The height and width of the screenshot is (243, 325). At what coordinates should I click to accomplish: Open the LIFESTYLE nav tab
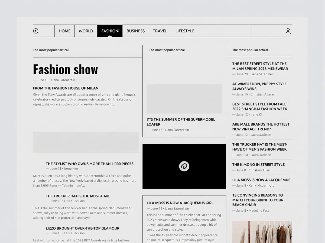pos(185,31)
